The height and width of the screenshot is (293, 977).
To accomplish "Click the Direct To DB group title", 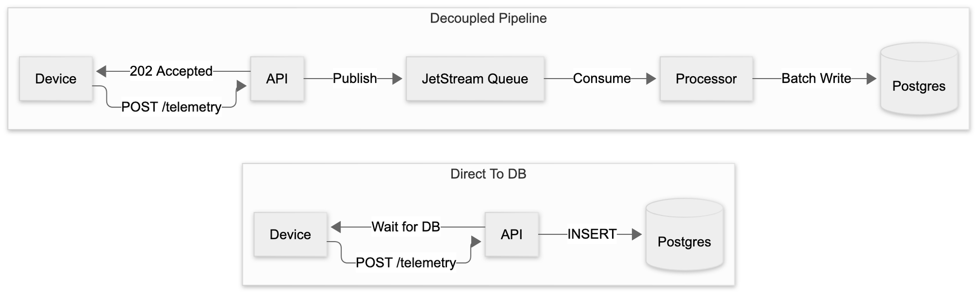I will (x=488, y=174).
